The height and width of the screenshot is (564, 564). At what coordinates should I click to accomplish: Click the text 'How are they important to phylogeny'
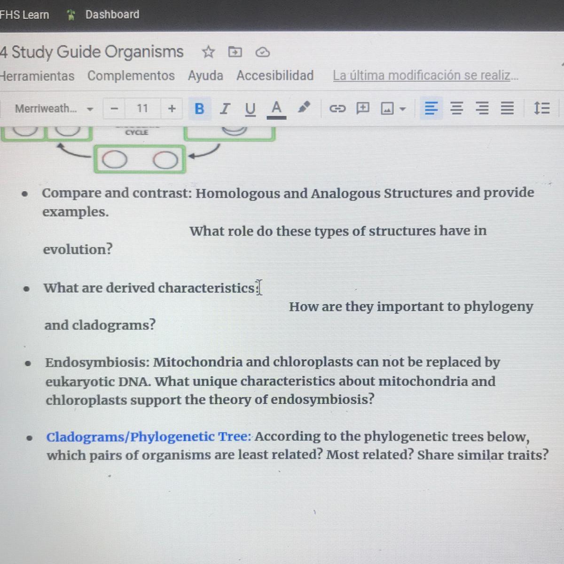(x=411, y=306)
